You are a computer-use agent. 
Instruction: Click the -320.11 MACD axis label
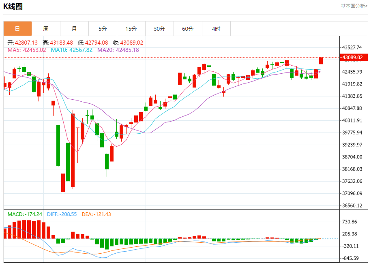click(x=350, y=246)
